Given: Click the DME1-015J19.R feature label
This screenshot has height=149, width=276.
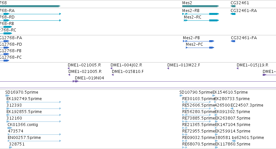Looking at the screenshot, I should pyautogui.click(x=253, y=65).
